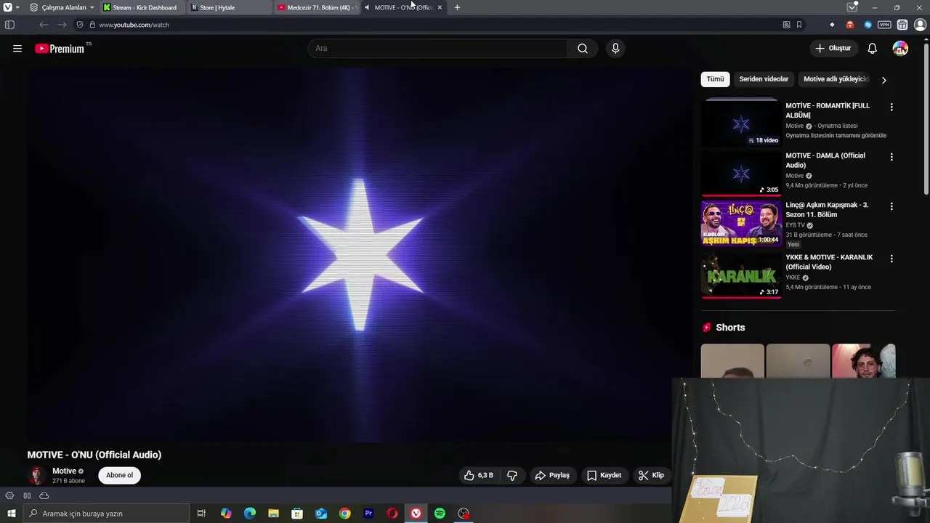Viewport: 930px width, 523px height.
Task: Toggle page tiling in status bar
Action: 27,495
